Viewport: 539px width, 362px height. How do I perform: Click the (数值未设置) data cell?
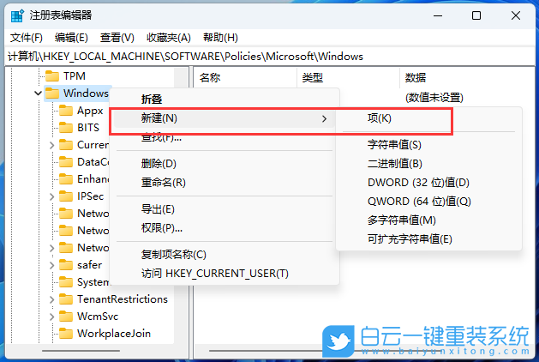[x=434, y=98]
